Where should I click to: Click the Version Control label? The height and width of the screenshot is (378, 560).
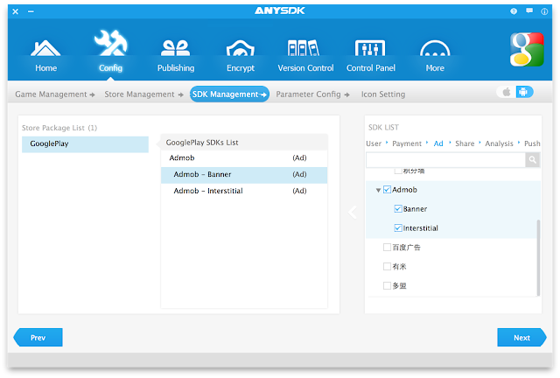[305, 68]
